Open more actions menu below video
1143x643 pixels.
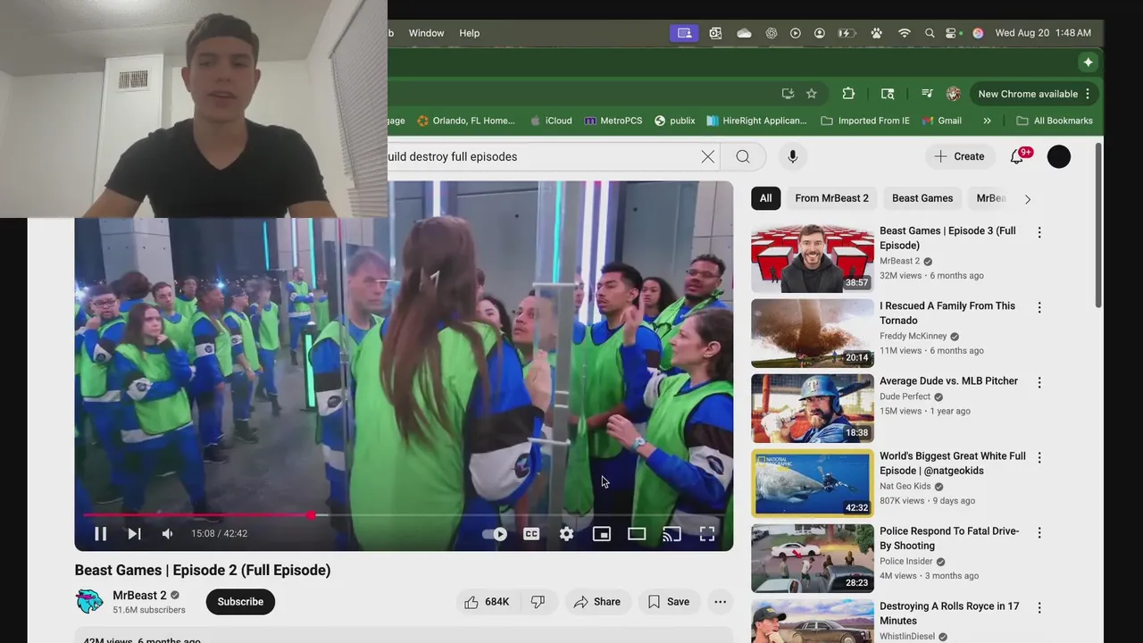click(720, 602)
